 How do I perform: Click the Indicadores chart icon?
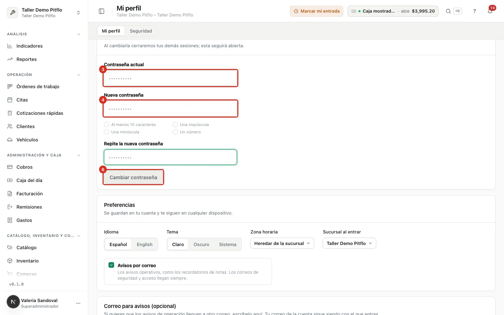tap(10, 46)
